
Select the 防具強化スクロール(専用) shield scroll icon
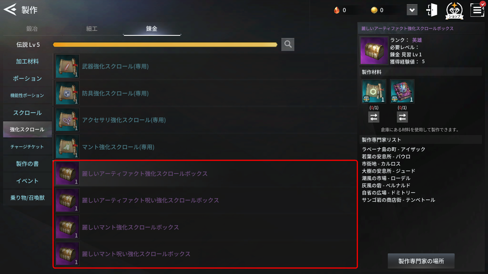click(x=67, y=93)
